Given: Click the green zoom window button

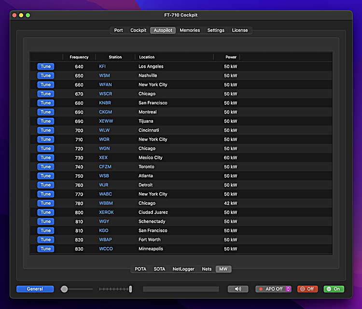Looking at the screenshot, I should [28, 15].
